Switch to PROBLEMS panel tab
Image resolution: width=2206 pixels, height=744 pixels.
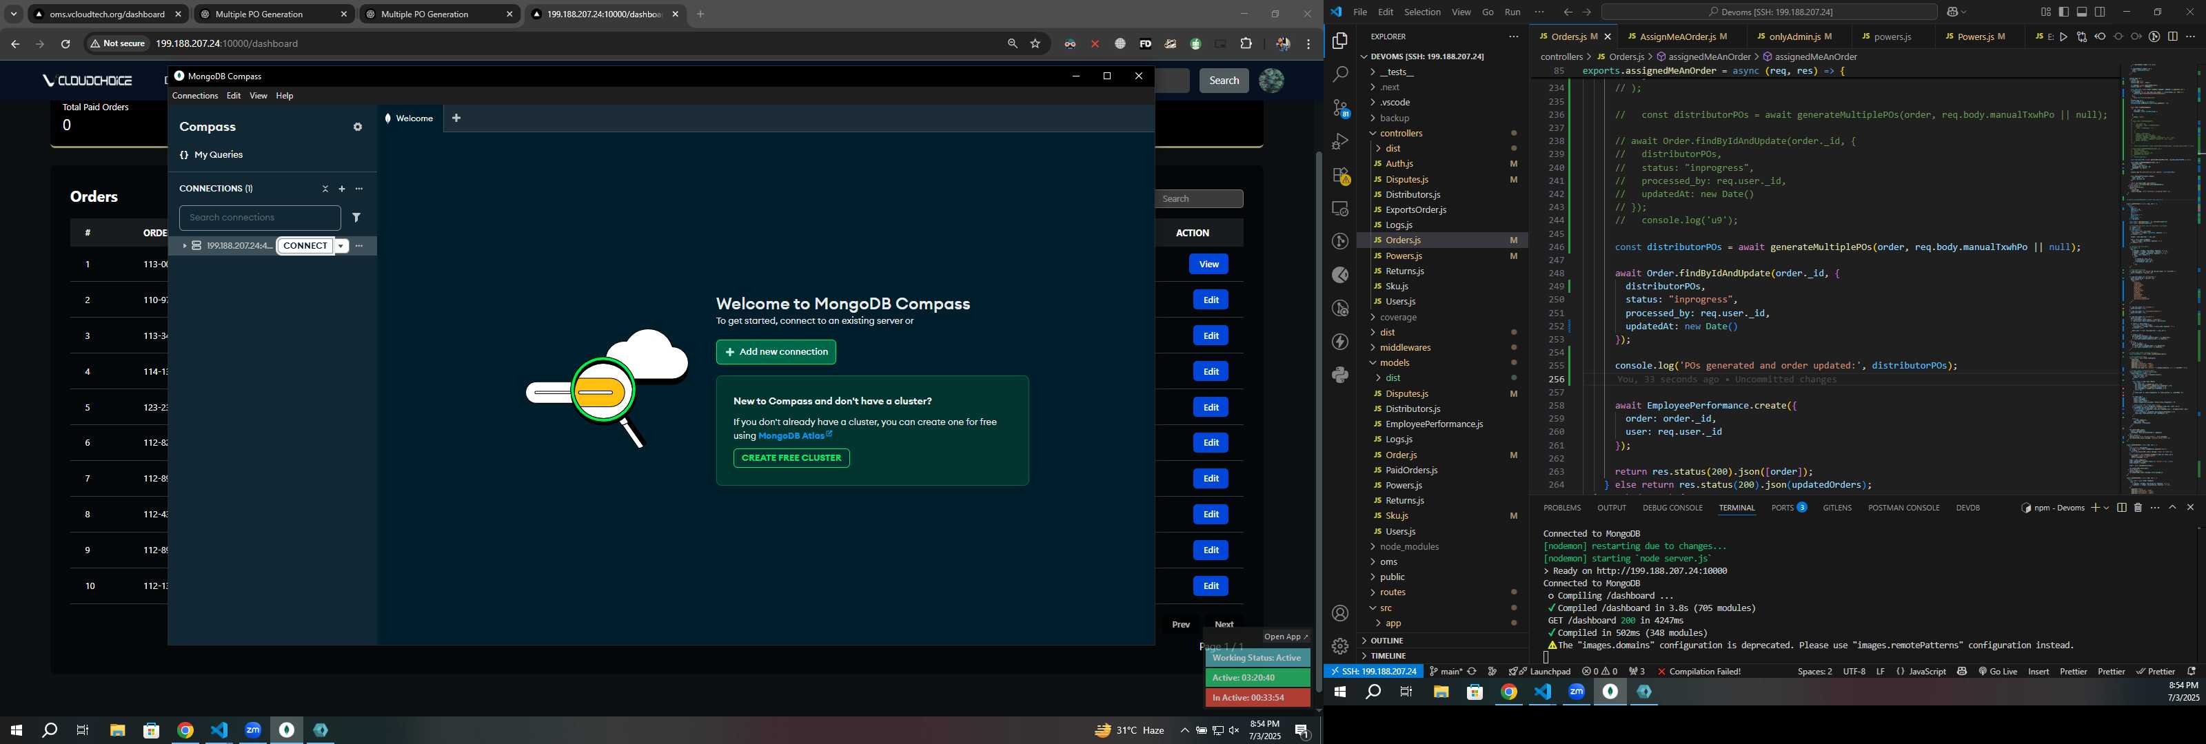[x=1561, y=508]
